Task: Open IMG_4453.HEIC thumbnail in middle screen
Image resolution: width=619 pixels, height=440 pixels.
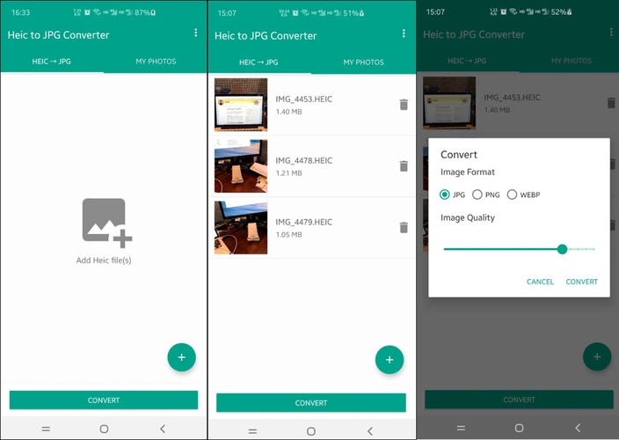Action: point(241,105)
